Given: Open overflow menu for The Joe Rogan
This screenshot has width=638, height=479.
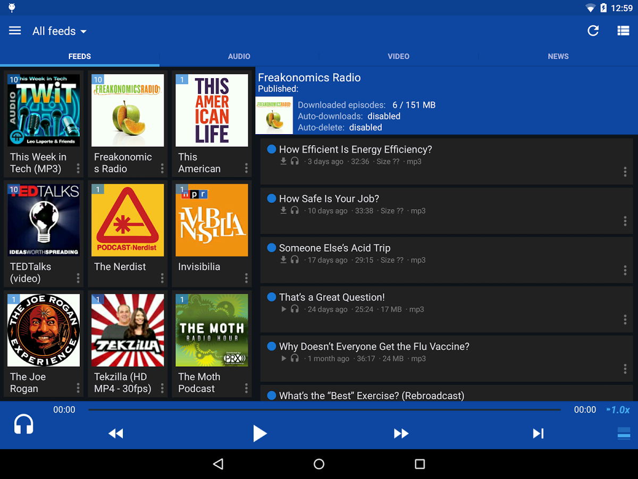Looking at the screenshot, I should 78,388.
